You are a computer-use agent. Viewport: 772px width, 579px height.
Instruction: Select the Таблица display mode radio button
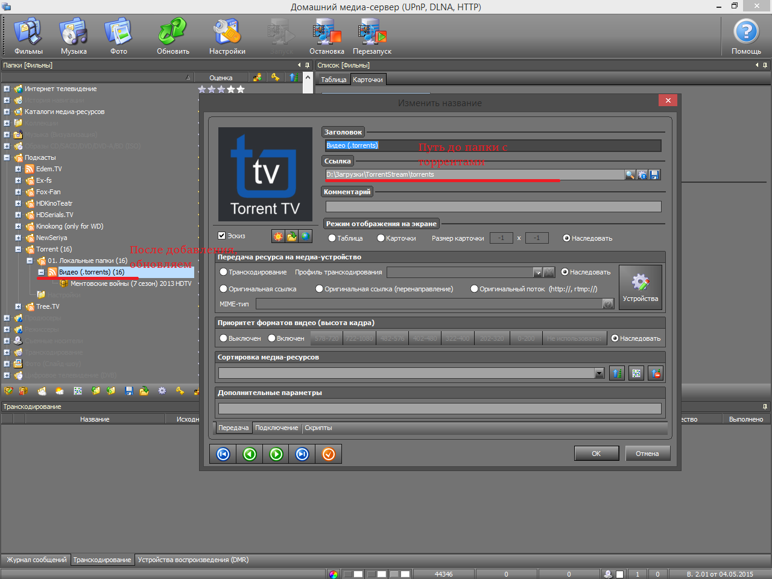coord(332,238)
